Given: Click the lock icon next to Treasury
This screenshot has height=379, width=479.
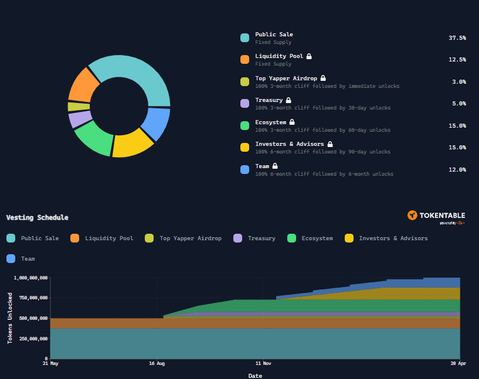Looking at the screenshot, I should pyautogui.click(x=288, y=100).
